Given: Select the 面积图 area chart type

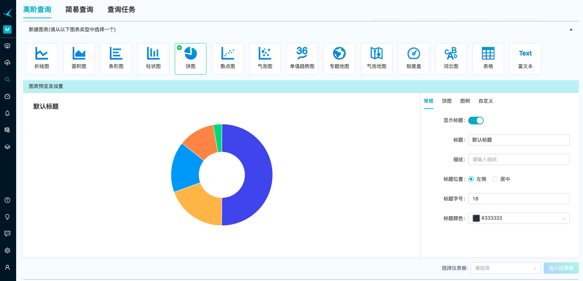Looking at the screenshot, I should click(79, 59).
